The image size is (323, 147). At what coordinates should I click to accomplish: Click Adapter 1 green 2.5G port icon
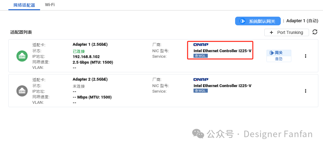pyautogui.click(x=22, y=56)
